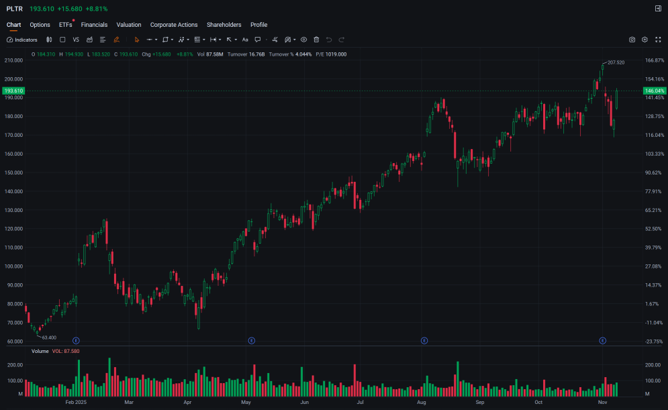Click the Nov date axis label
The height and width of the screenshot is (410, 668).
tap(602, 403)
